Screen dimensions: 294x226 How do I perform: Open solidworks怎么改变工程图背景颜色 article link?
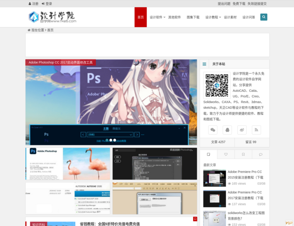pyautogui.click(x=246, y=216)
